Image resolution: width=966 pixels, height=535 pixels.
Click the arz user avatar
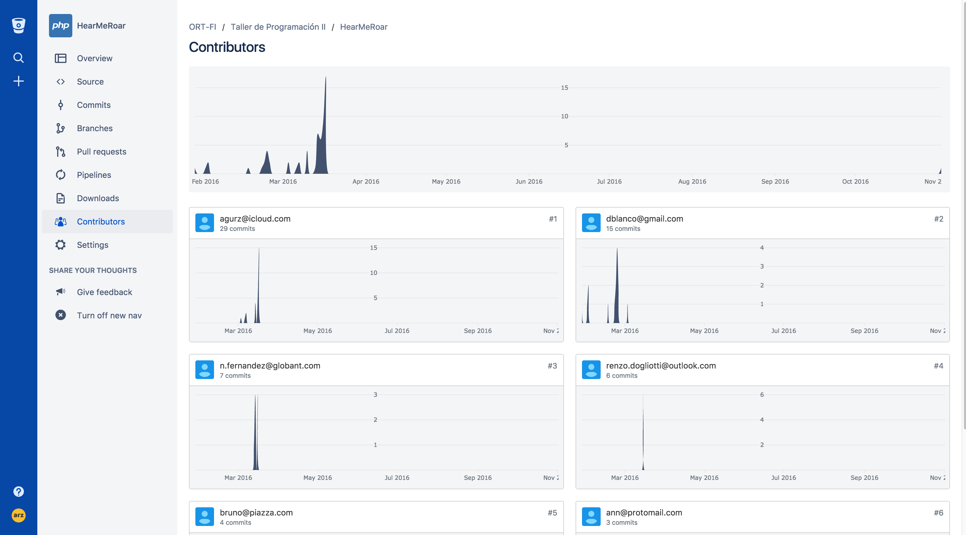18,515
